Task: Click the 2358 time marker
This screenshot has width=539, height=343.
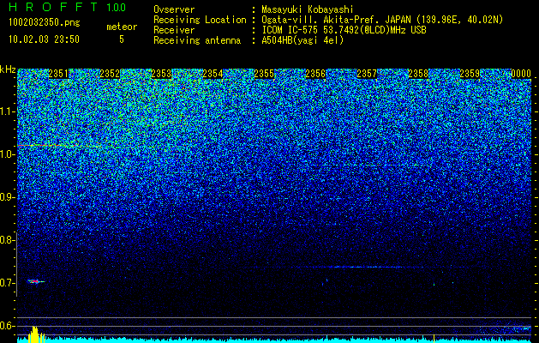Action: pyautogui.click(x=418, y=74)
